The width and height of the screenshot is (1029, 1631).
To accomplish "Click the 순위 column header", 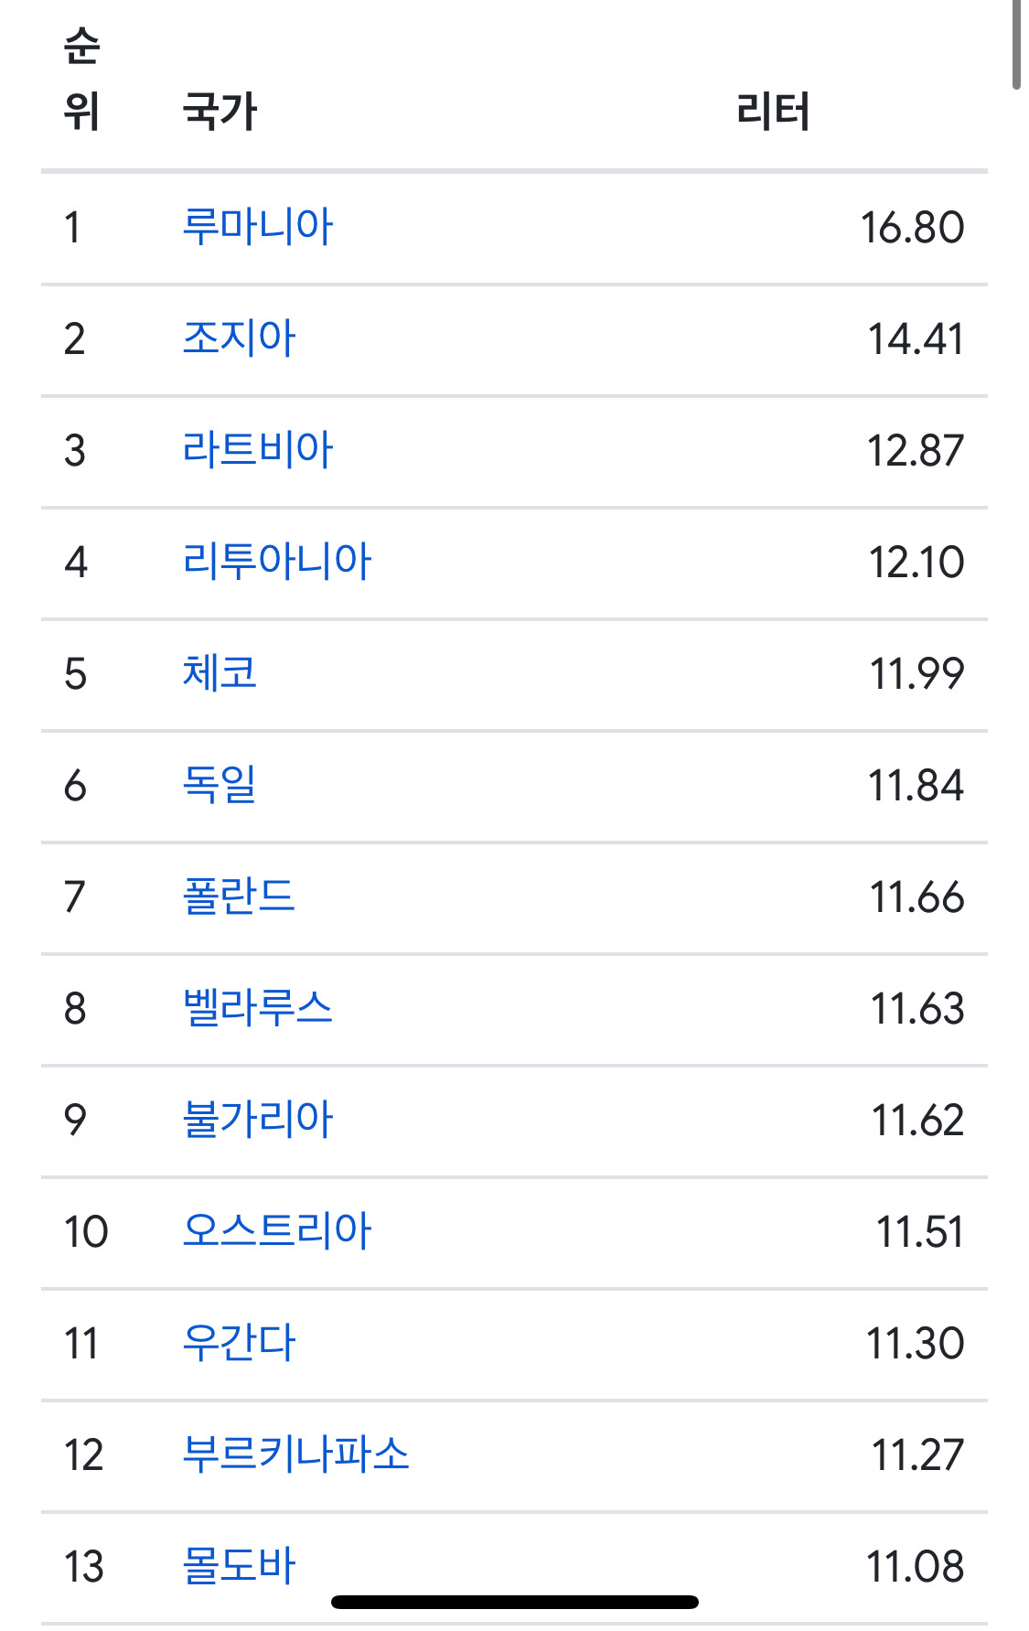I will tap(81, 80).
